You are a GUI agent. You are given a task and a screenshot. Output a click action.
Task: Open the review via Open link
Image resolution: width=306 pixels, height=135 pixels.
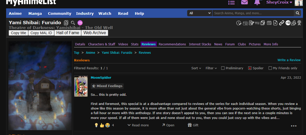[168, 125]
